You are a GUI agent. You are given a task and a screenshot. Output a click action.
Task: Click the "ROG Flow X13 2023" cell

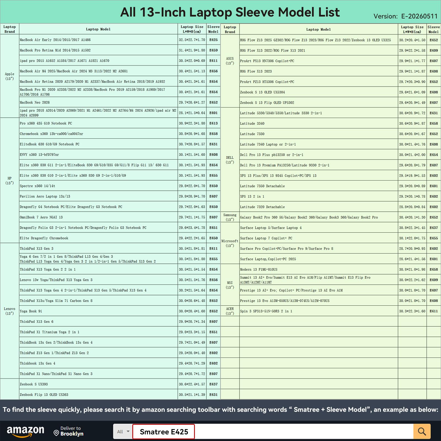click(319, 71)
